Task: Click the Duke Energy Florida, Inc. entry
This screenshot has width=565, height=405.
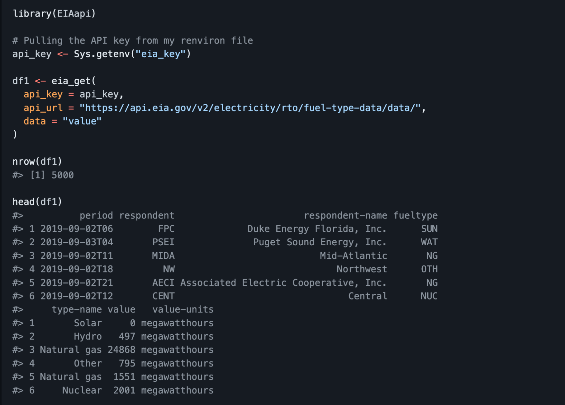Action: 317,229
